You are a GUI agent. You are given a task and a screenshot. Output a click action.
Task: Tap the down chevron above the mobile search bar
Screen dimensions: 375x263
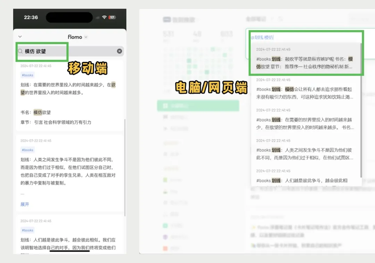click(x=20, y=36)
